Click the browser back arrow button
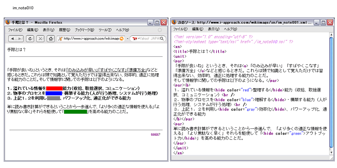 click(12, 38)
